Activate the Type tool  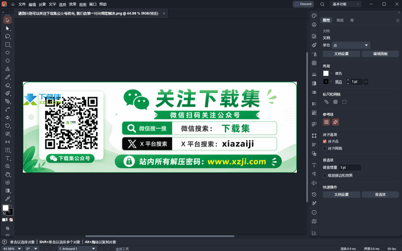click(x=8, y=158)
